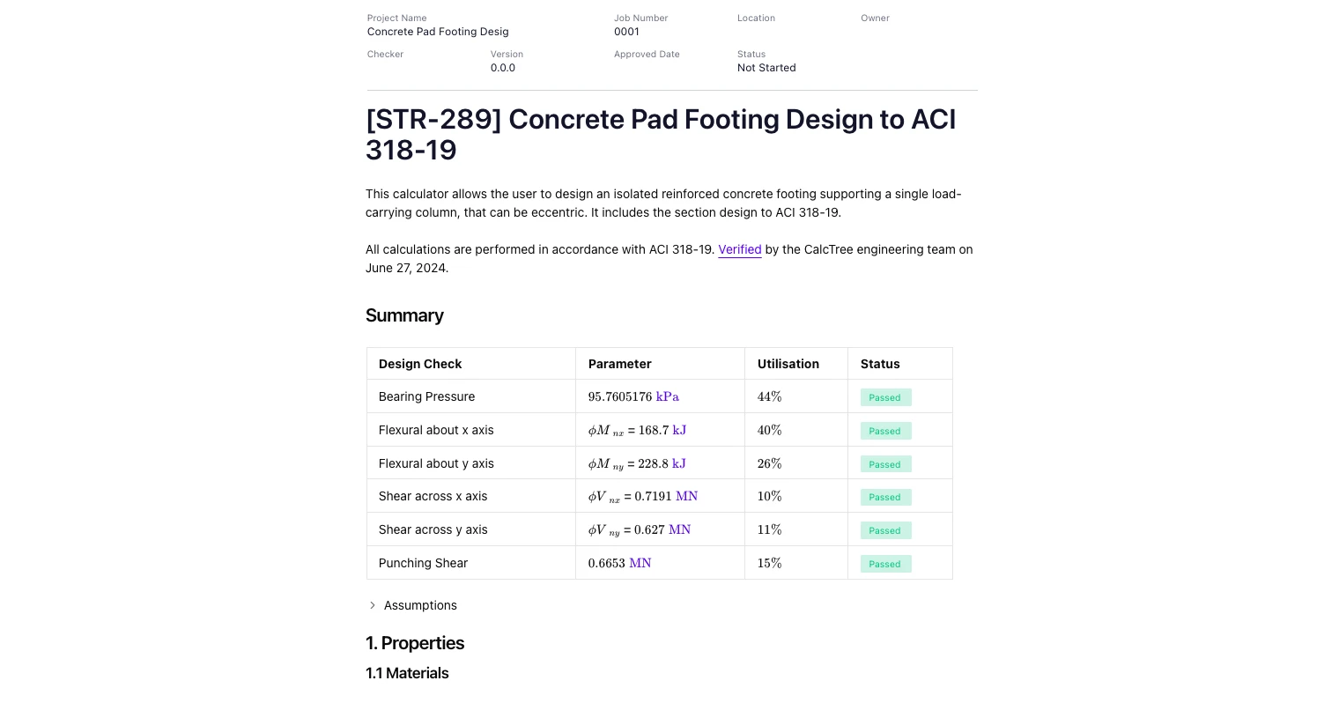This screenshot has height=703, width=1339.
Task: Click the 1.1 Materials subheading
Action: (407, 673)
